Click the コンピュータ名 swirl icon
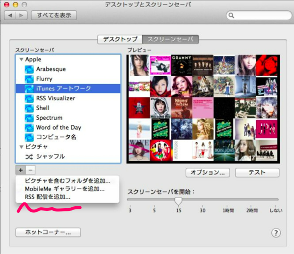The image size is (294, 254). pos(29,137)
